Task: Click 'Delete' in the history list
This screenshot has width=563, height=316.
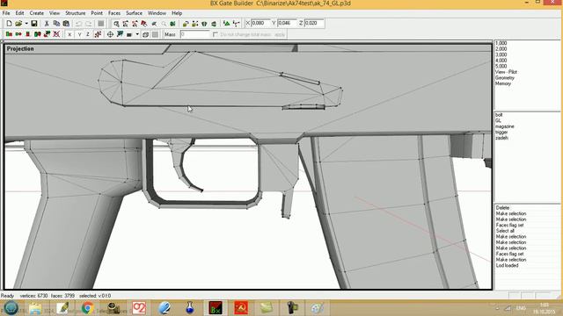Action: click(502, 207)
